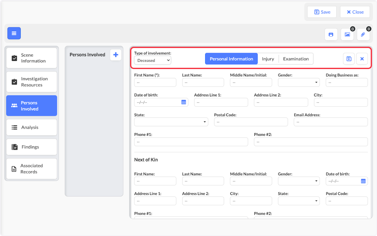Click Next of Kin Address Line 1 field
This screenshot has width=377, height=236.
155,201
